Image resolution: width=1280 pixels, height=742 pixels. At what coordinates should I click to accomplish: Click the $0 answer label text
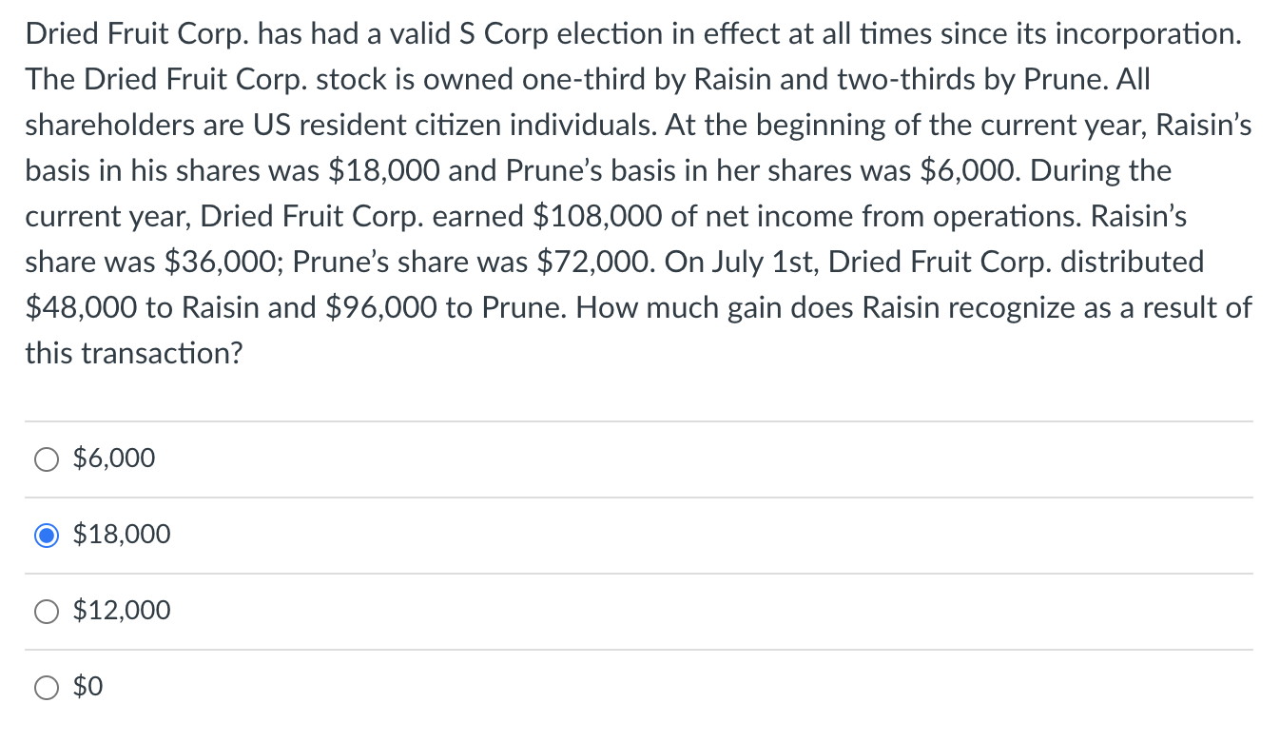click(x=85, y=685)
